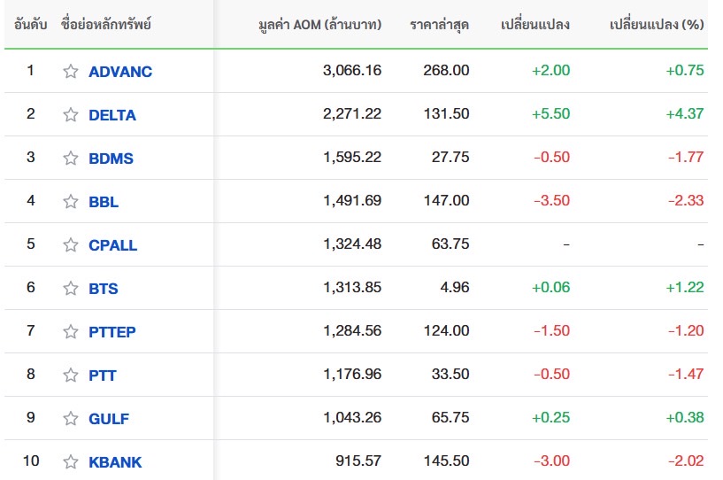Sort by เปลี่ยนแปลง (%) column header
Screen dimensions: 723x480
click(x=657, y=24)
